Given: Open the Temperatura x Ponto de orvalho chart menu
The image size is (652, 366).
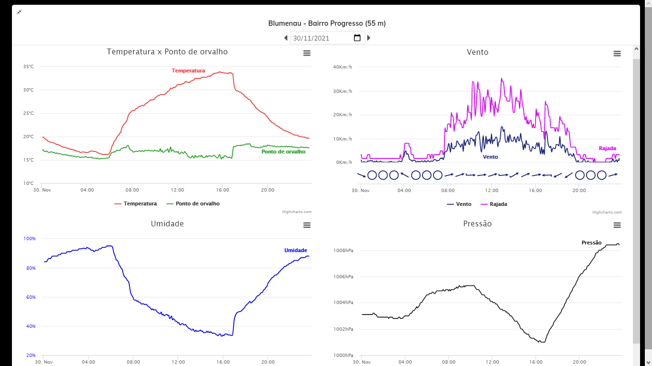Looking at the screenshot, I should tap(307, 53).
